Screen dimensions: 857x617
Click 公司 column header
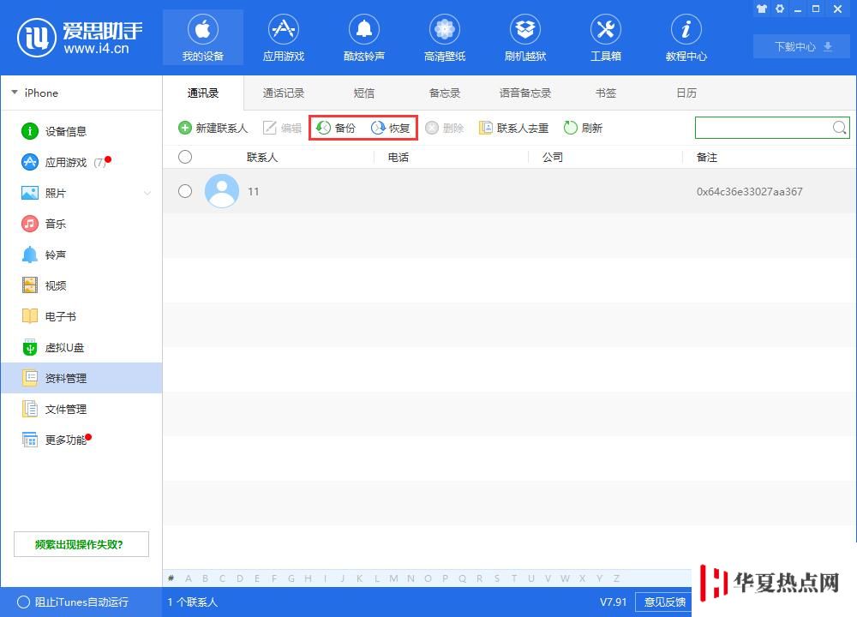point(553,158)
